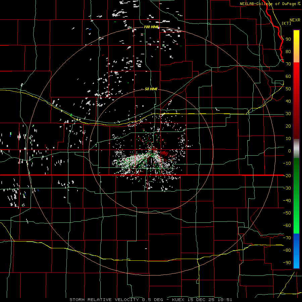Click the 60 value on the velocity scale
The image size is (302, 302).
288,76
